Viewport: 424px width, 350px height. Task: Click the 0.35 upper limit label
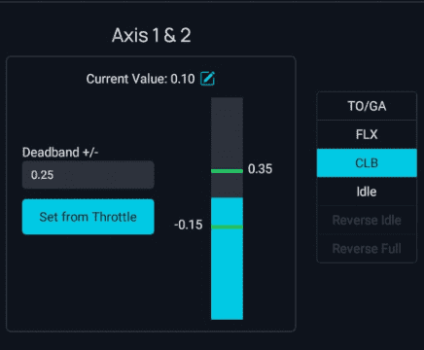click(260, 169)
